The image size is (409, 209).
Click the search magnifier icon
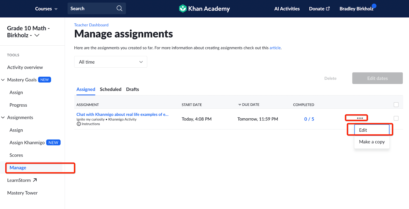click(119, 8)
